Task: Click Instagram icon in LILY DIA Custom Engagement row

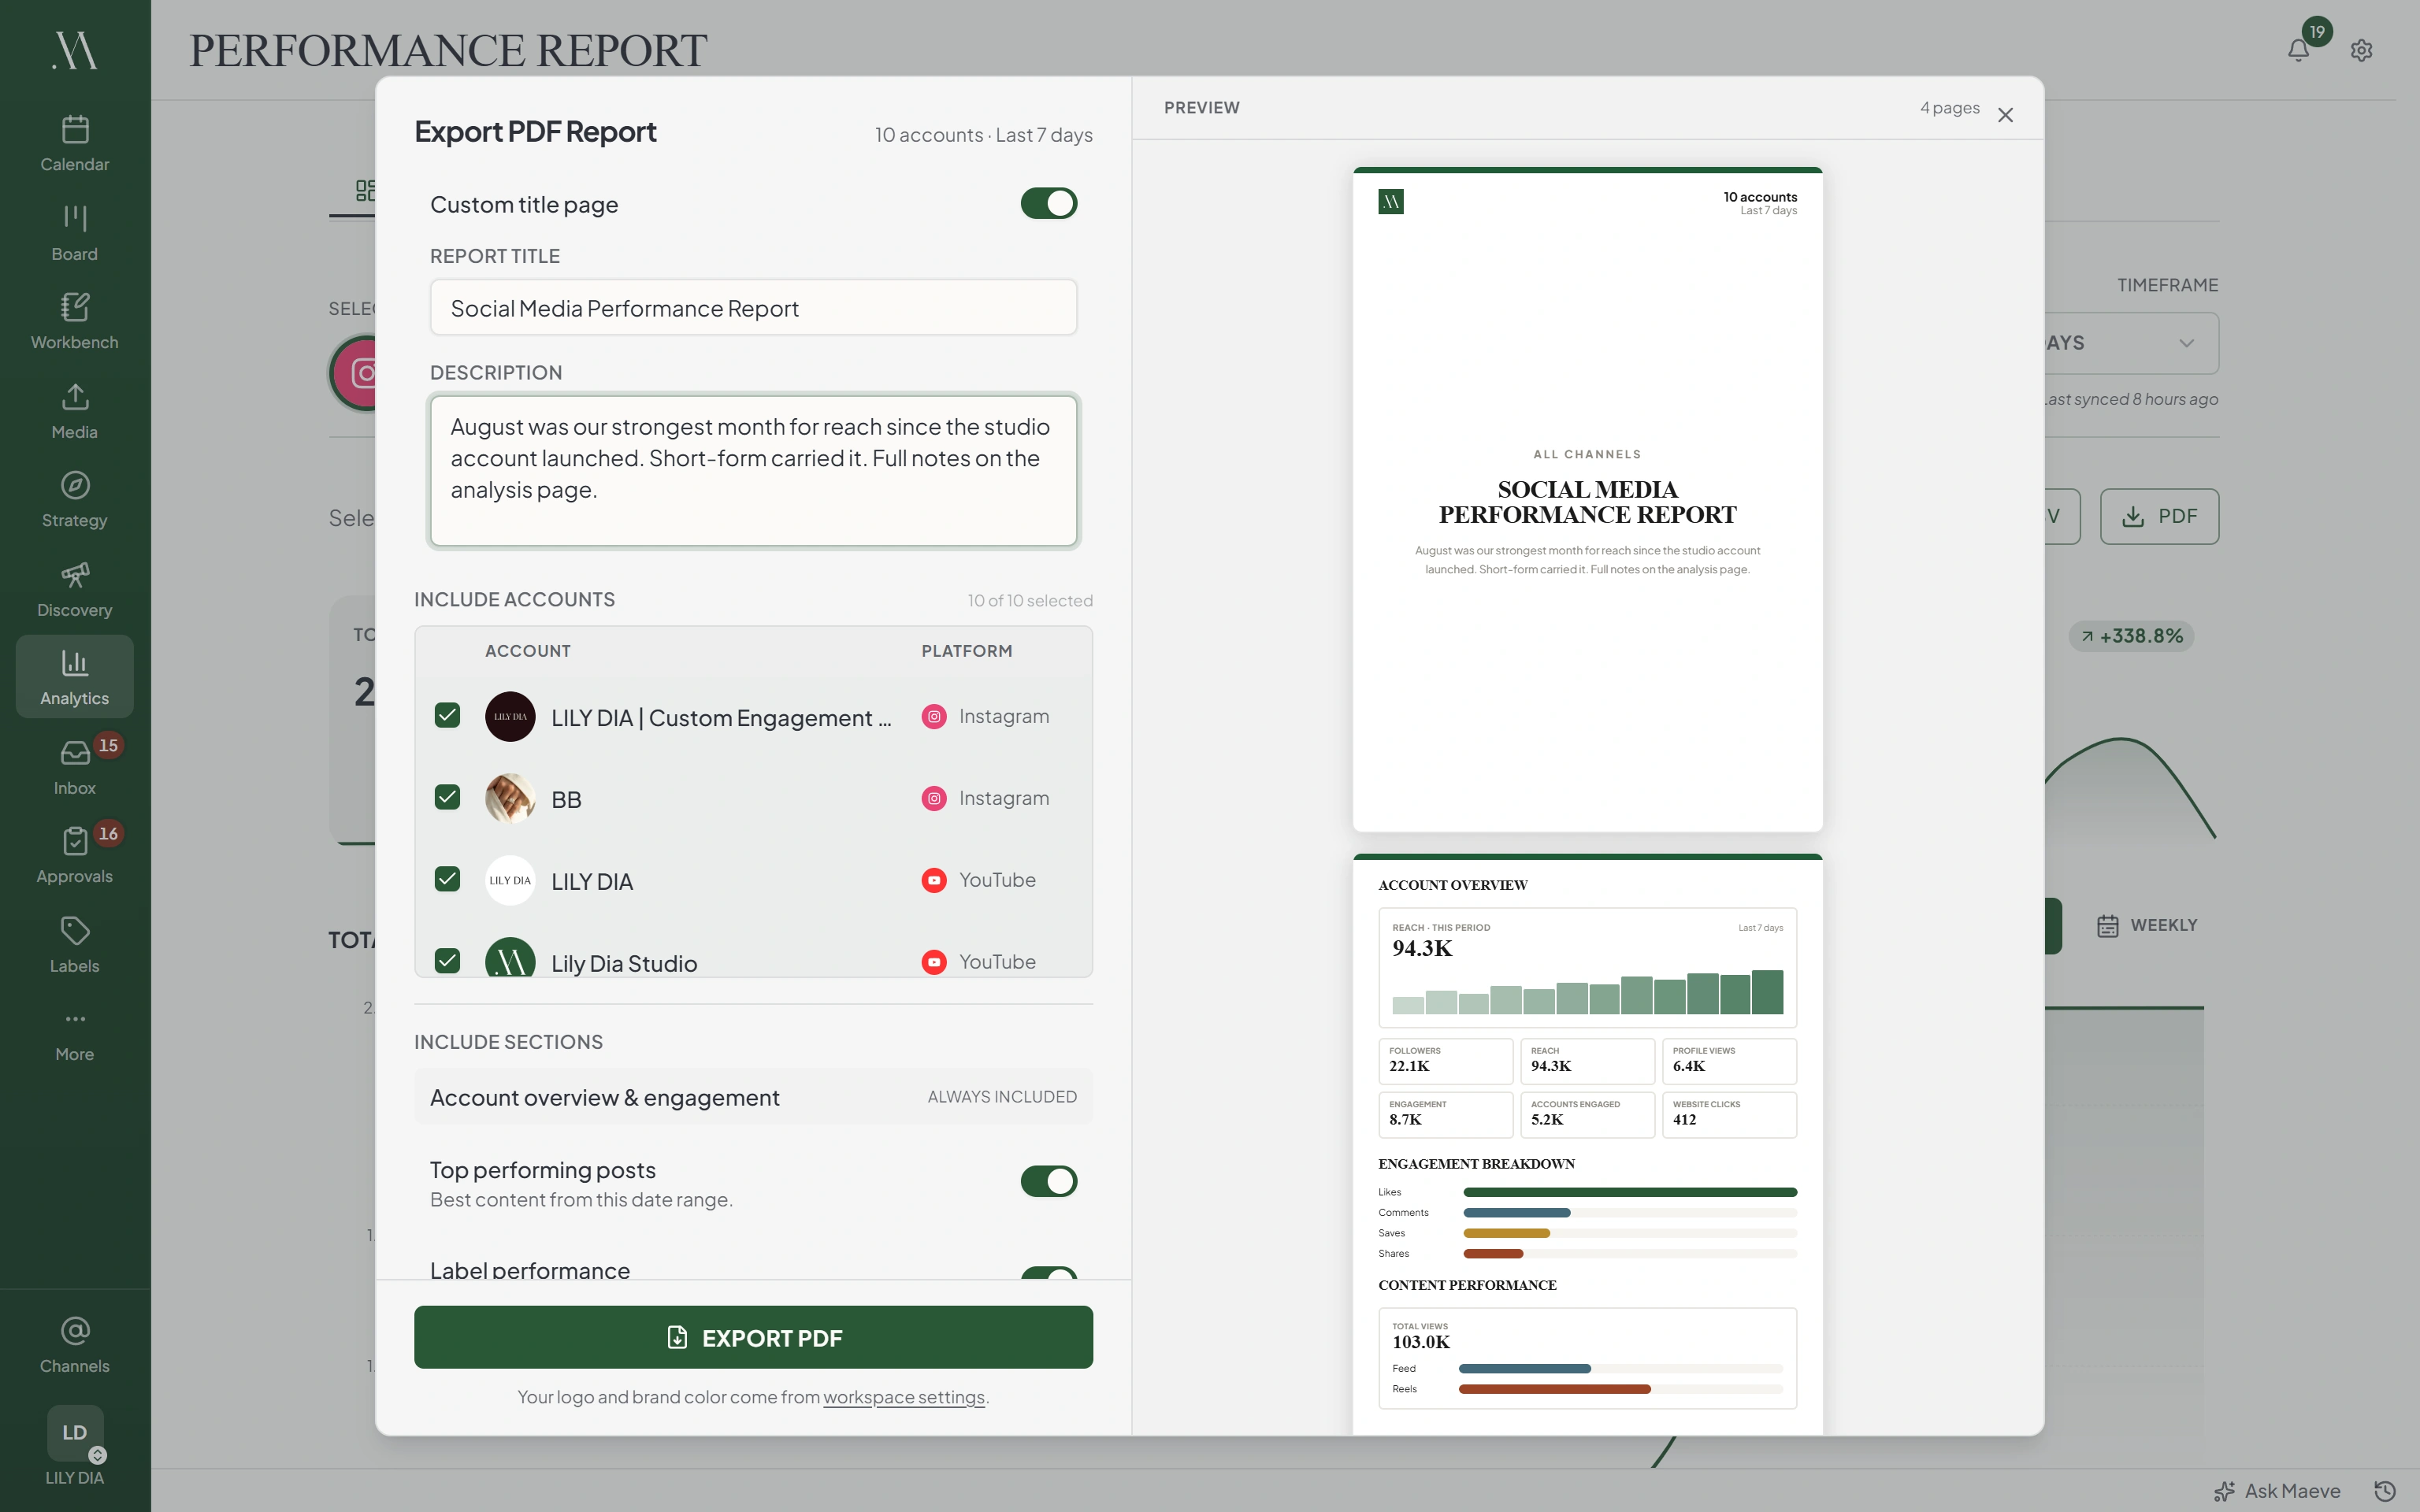Action: point(934,717)
